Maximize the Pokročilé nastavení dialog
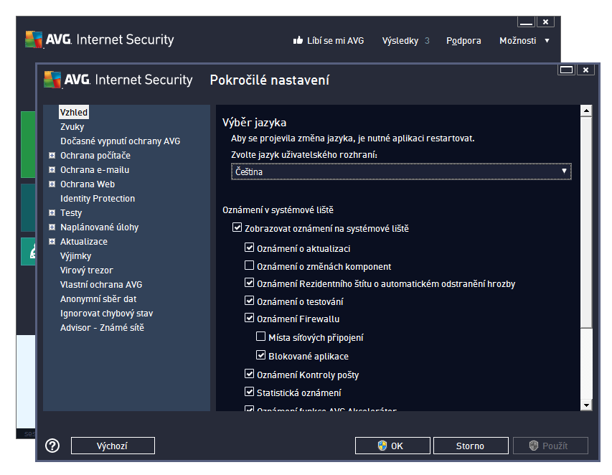 coord(566,70)
